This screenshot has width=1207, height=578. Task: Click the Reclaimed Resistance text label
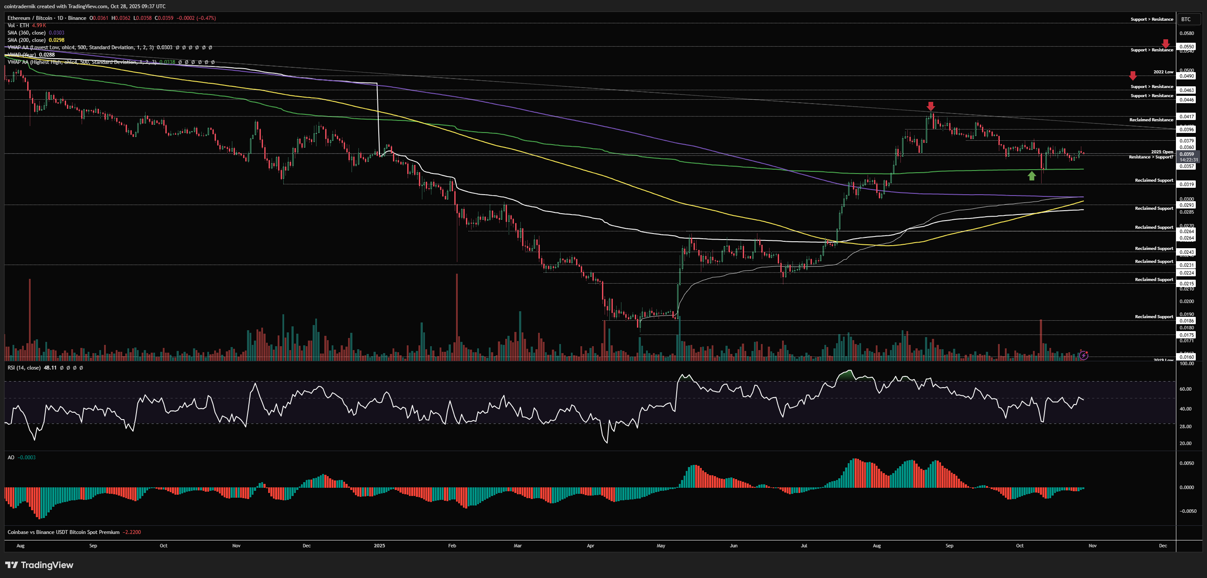click(x=1151, y=120)
